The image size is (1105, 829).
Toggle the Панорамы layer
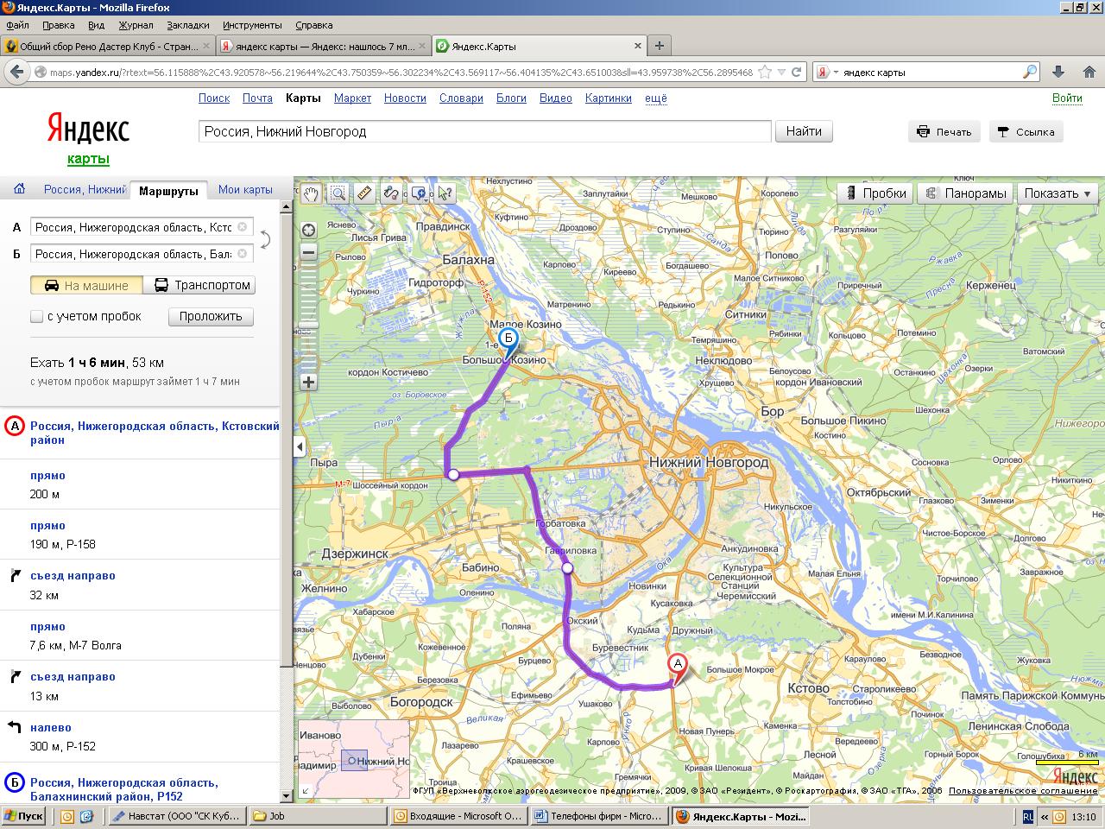point(965,193)
